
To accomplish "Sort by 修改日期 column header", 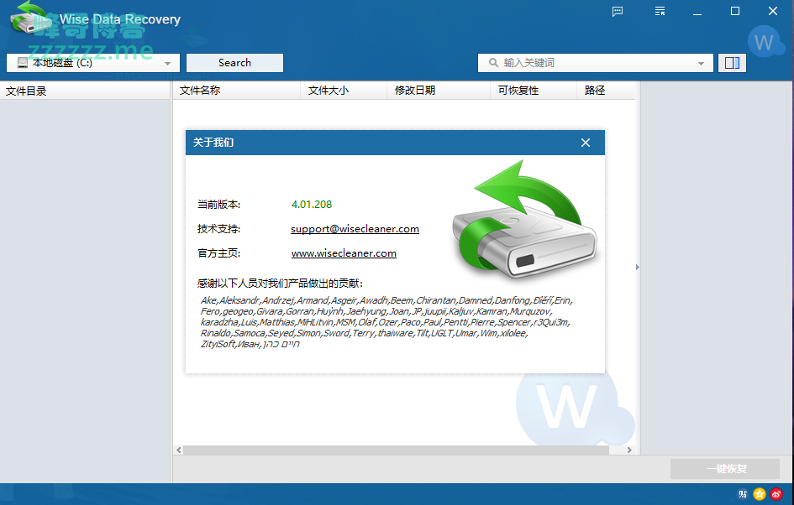I will [x=415, y=91].
